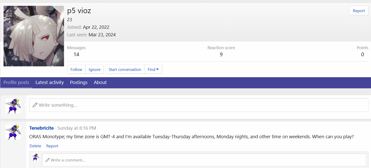Open p5 vioz's large profile avatar

pyautogui.click(x=34, y=36)
